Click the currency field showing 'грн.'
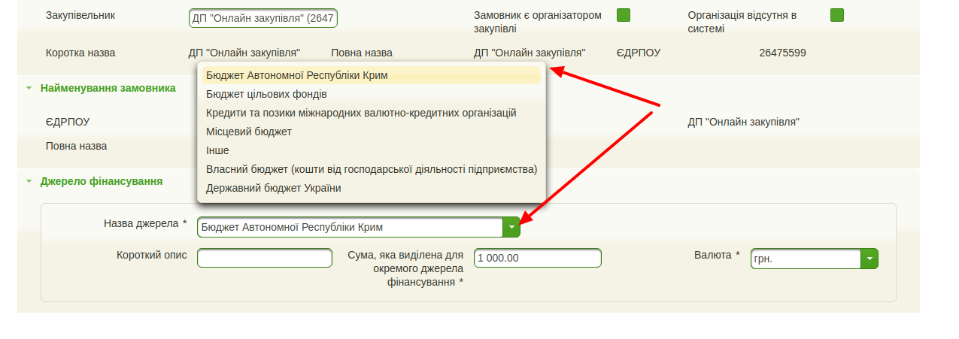The image size is (959, 339). click(805, 259)
